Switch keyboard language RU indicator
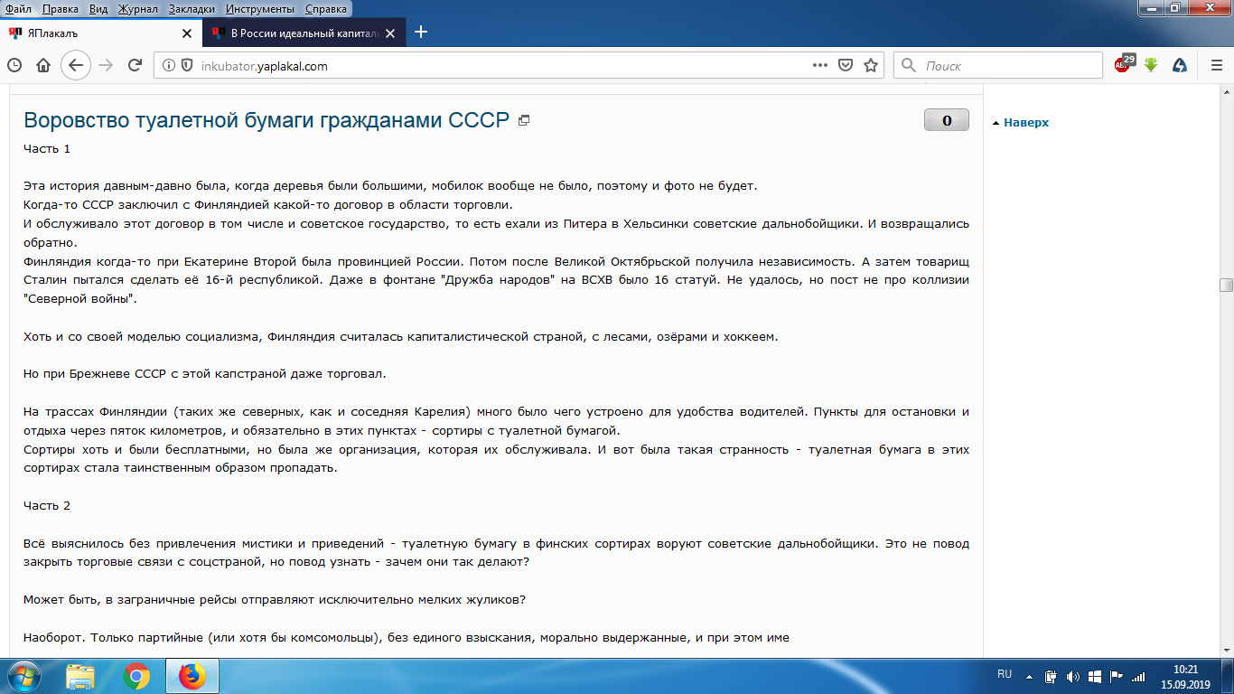Image resolution: width=1234 pixels, height=694 pixels. [x=1005, y=675]
